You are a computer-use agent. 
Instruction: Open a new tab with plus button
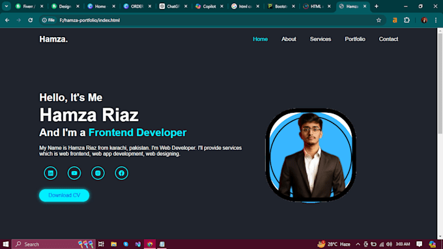click(377, 7)
